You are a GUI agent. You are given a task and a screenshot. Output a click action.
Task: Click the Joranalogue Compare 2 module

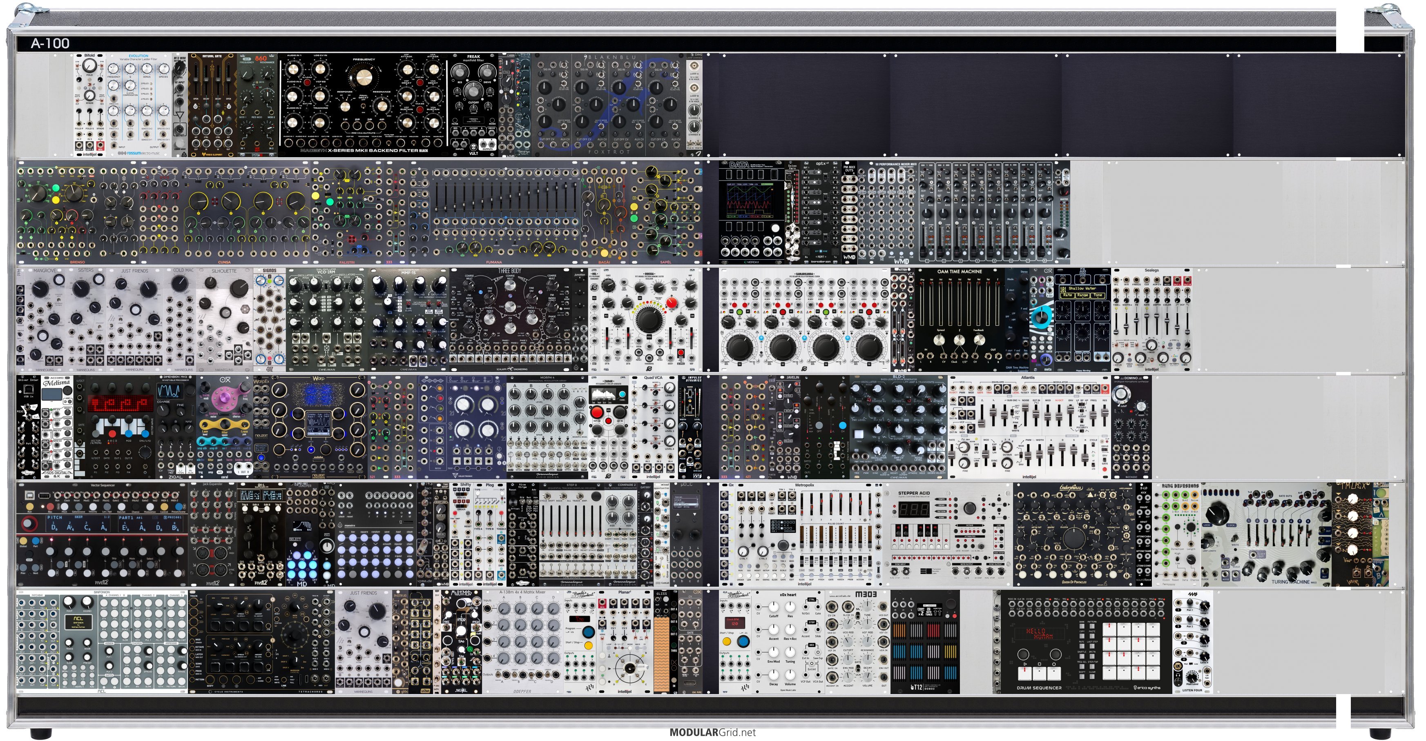coord(621,534)
